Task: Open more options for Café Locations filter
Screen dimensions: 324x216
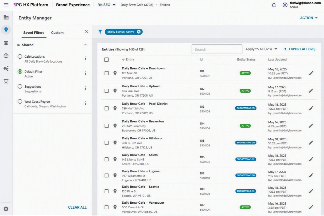Action: [x=85, y=58]
